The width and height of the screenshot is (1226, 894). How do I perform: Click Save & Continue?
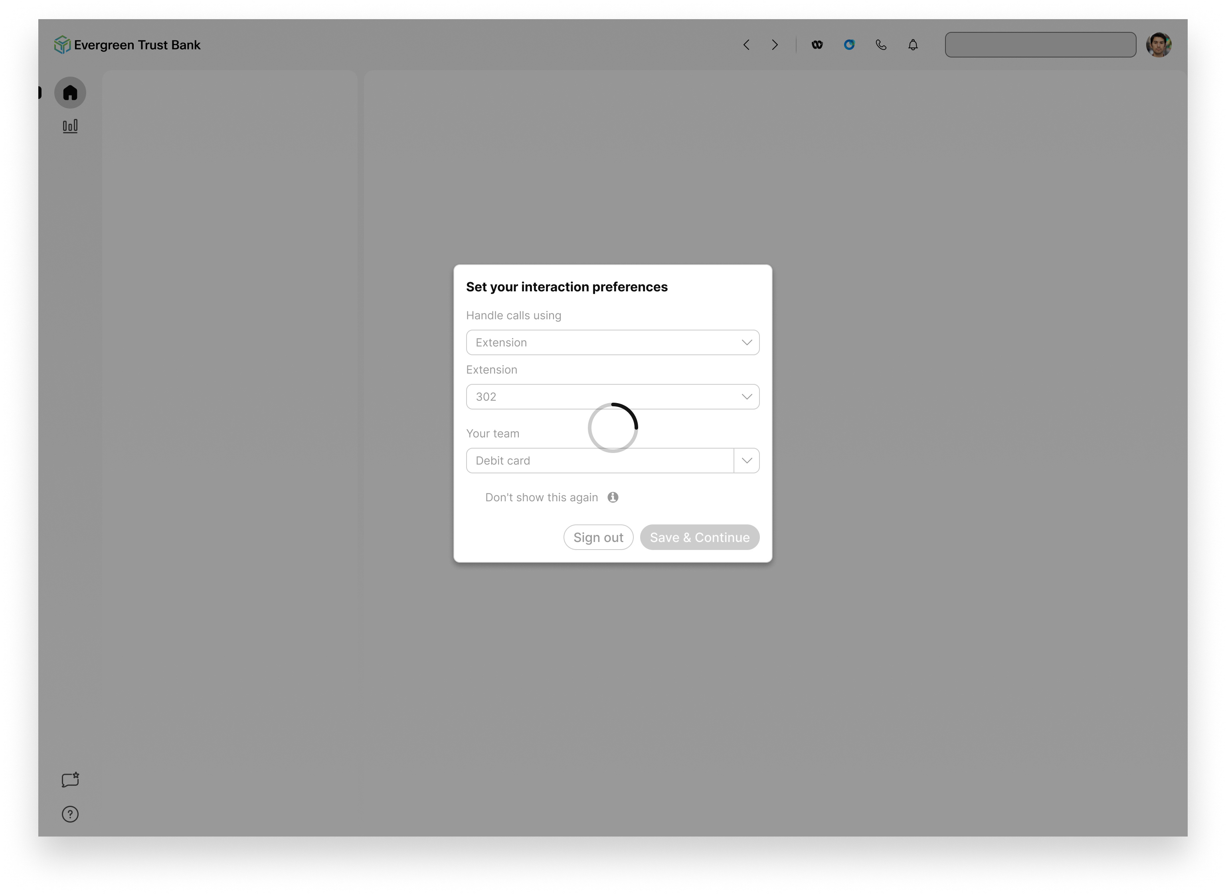click(699, 537)
